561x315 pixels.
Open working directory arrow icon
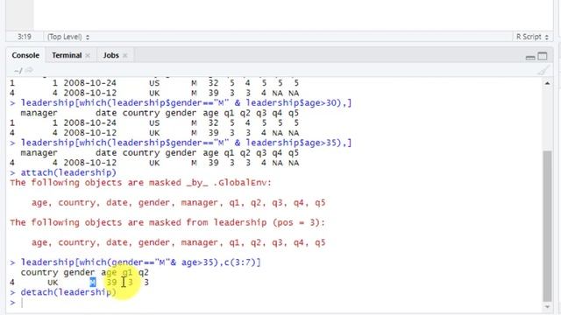[x=29, y=70]
